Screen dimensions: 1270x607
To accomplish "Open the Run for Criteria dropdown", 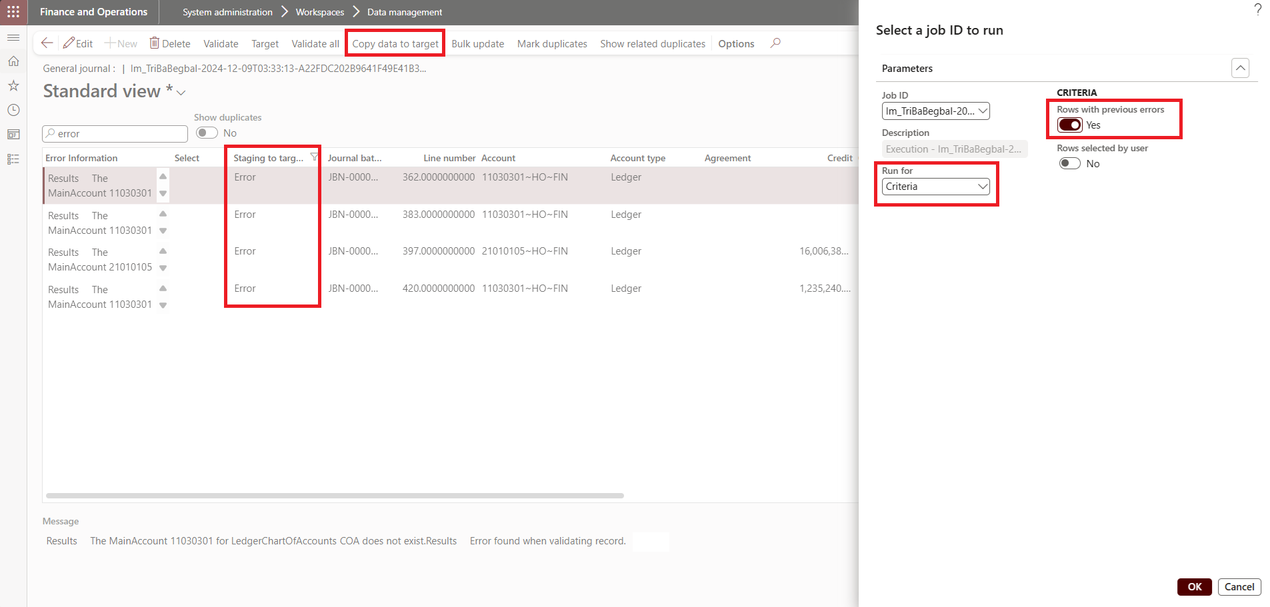I will (935, 187).
